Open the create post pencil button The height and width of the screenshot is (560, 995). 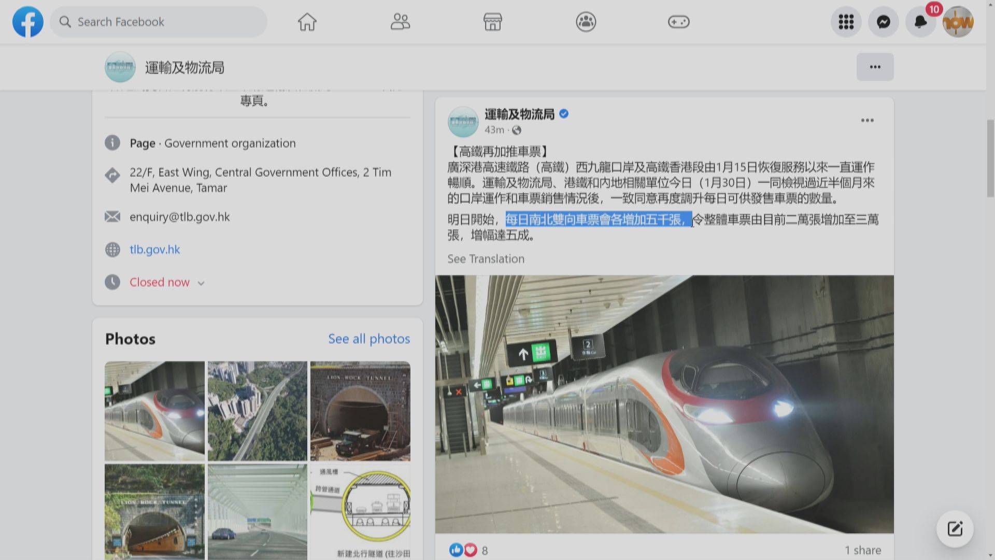click(955, 529)
